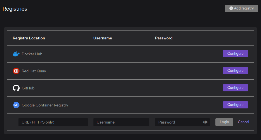Click into the Password input field
The image size is (261, 140).
tap(178, 122)
